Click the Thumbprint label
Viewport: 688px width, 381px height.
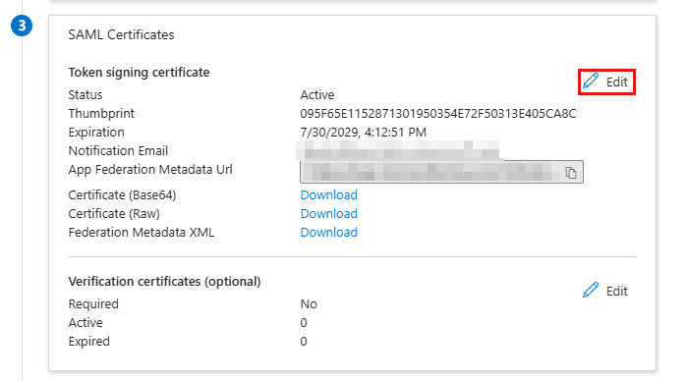[101, 114]
